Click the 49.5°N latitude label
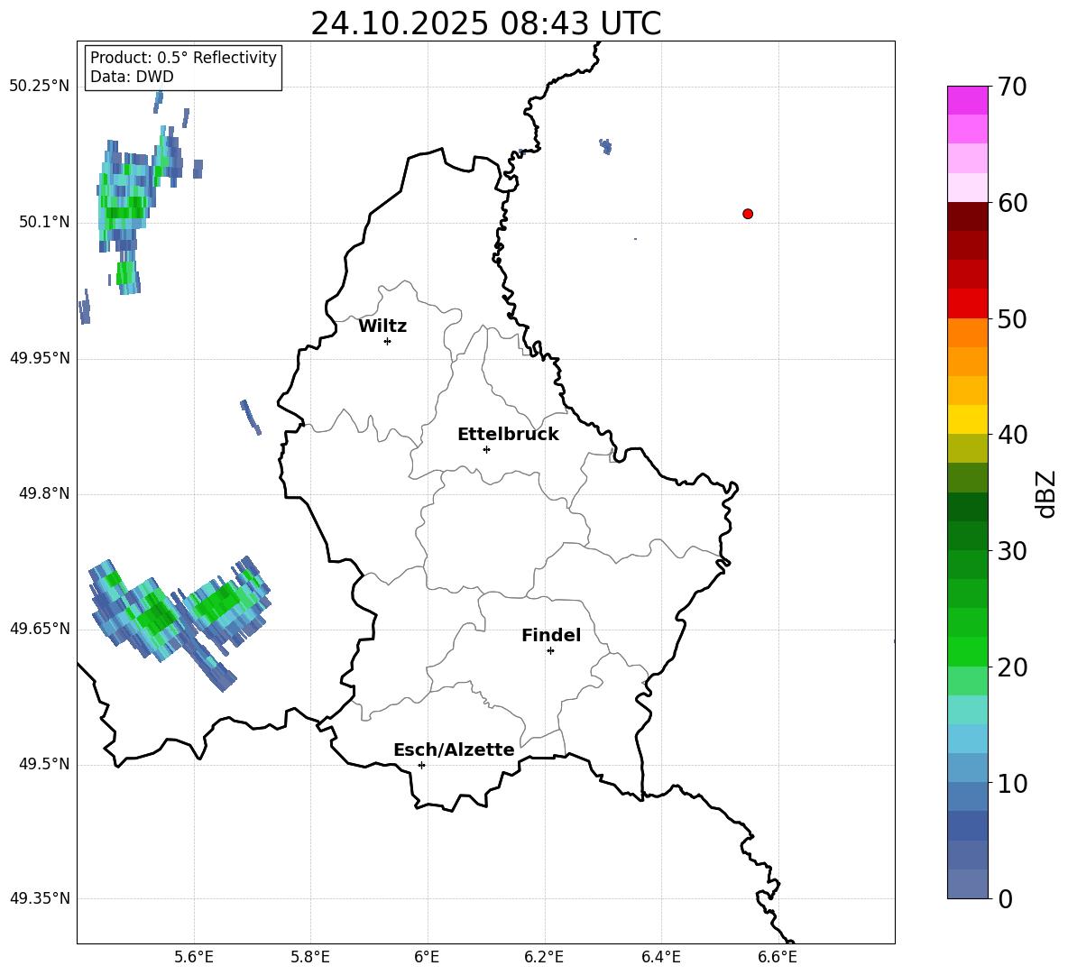Image resolution: width=1068 pixels, height=975 pixels. [44, 764]
